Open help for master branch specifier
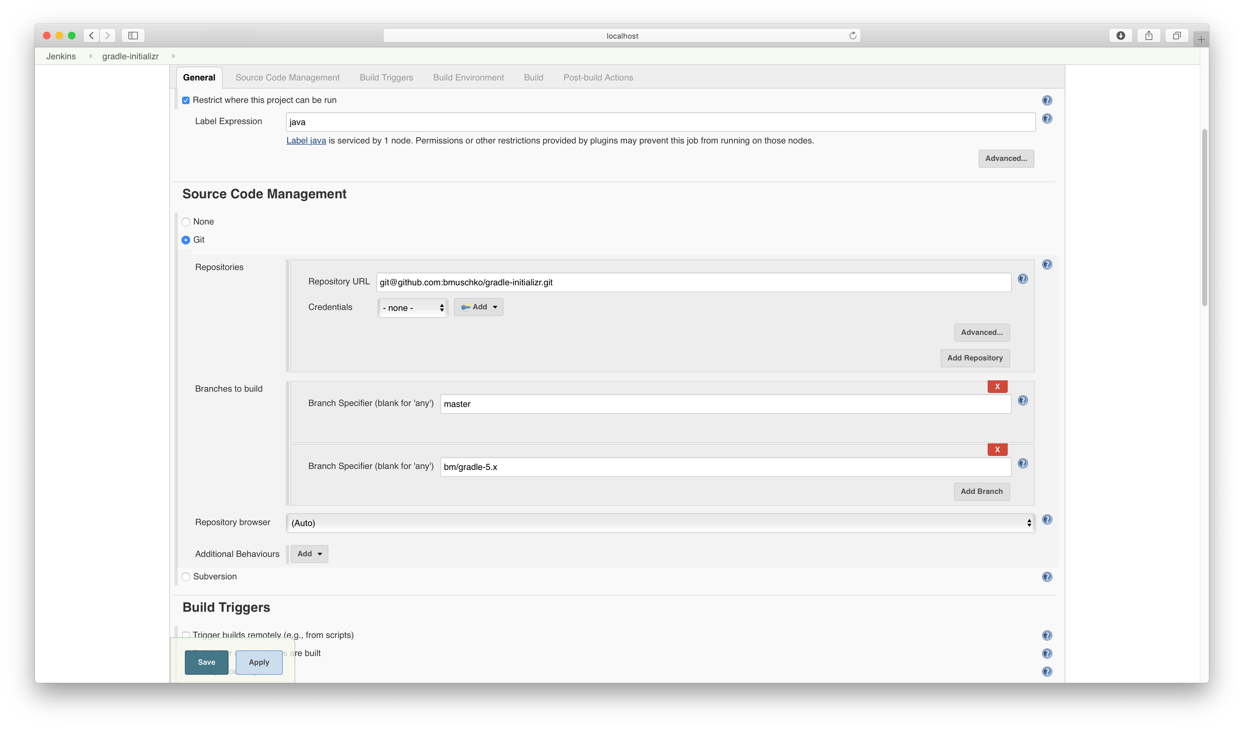 pos(1023,400)
